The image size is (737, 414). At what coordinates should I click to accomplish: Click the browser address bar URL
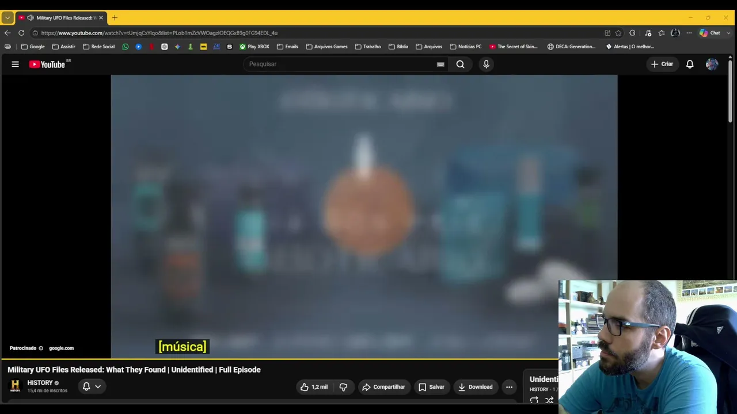click(159, 33)
